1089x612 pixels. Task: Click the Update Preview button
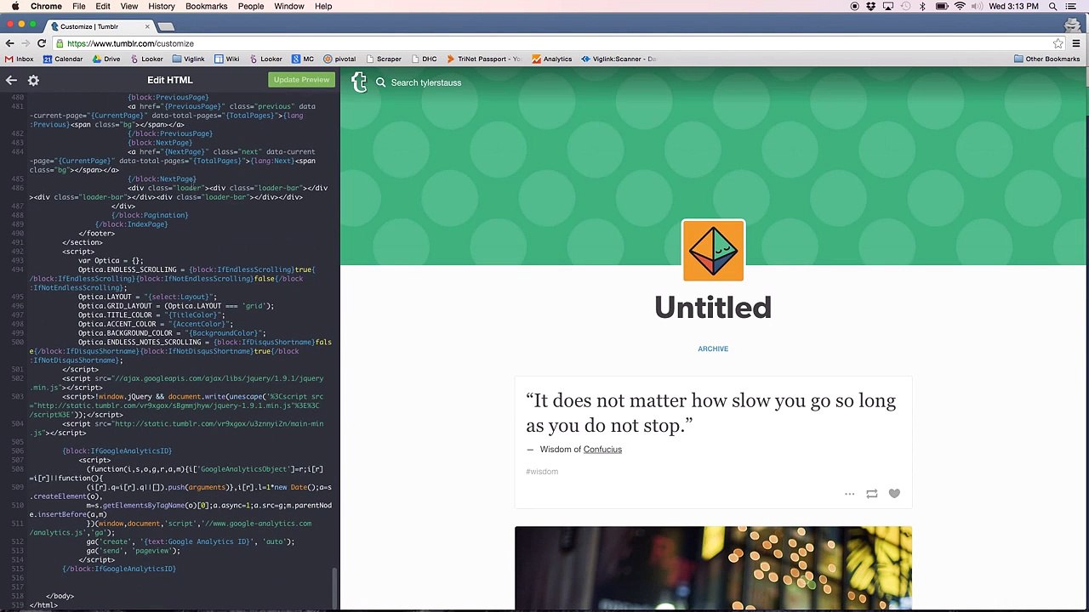(x=301, y=80)
